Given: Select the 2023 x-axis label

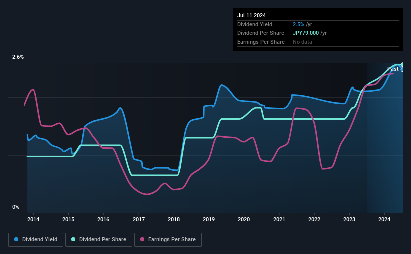Looking at the screenshot, I should point(349,219).
